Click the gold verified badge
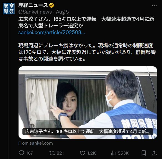This screenshot has height=159, width=162. [52, 5]
